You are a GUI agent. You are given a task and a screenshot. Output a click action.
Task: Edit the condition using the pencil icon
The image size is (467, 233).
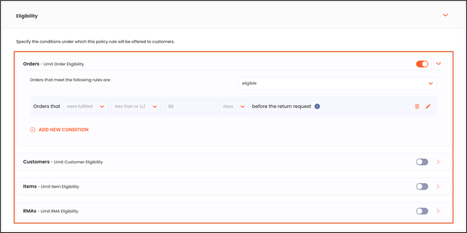pos(428,107)
